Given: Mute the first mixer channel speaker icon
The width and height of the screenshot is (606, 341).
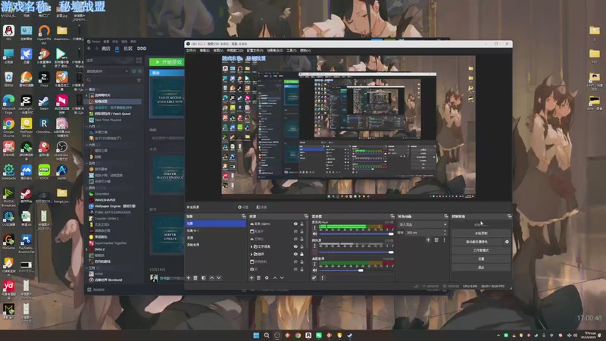Looking at the screenshot, I should pyautogui.click(x=314, y=234).
